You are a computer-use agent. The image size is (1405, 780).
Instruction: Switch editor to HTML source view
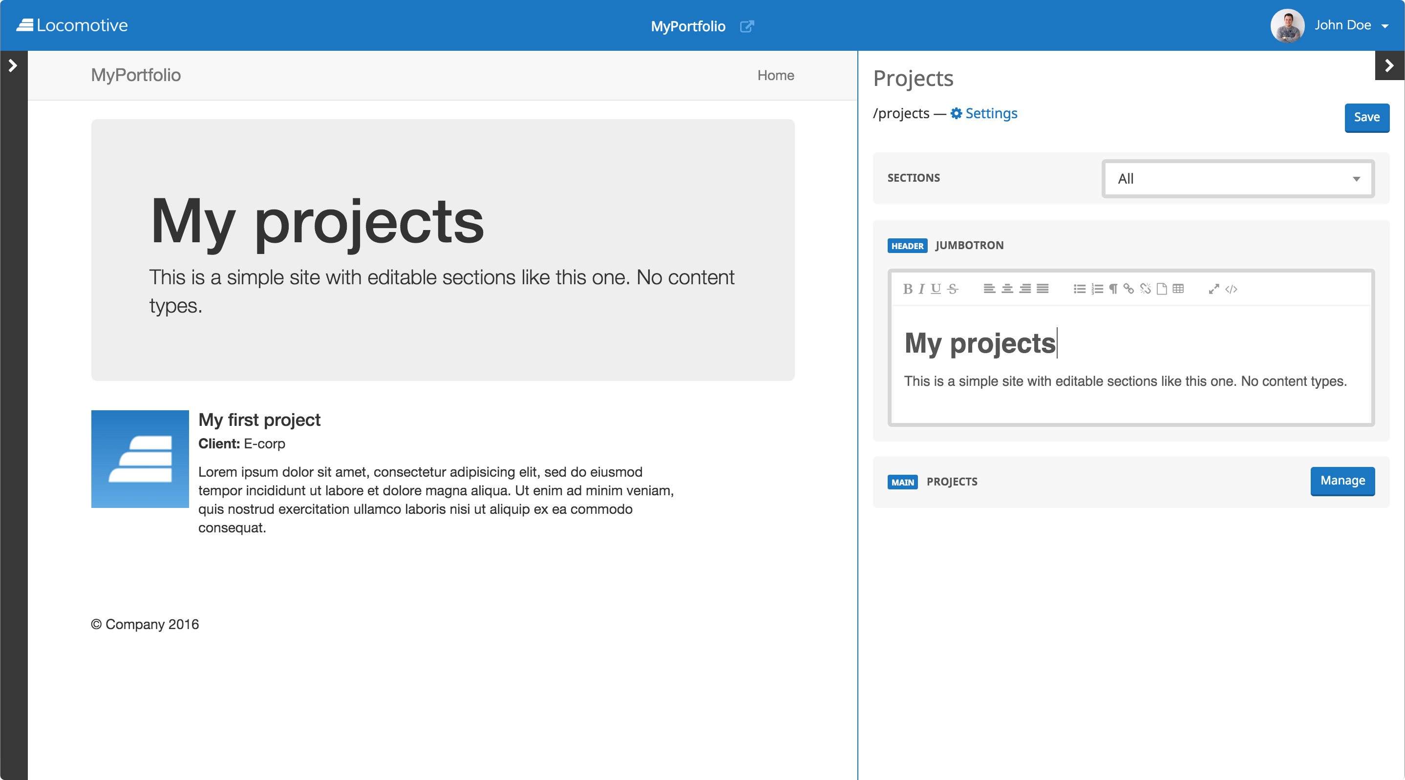click(1231, 289)
